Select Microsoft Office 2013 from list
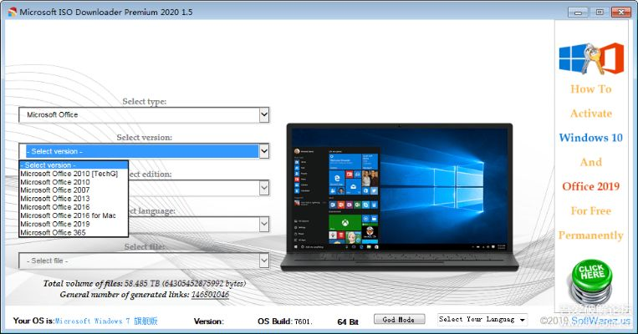This screenshot has height=334, width=638. 74,199
